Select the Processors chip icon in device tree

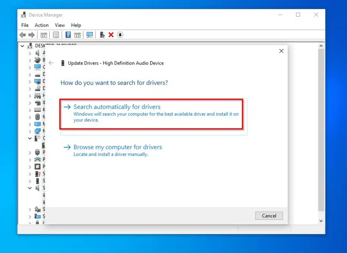click(37, 166)
